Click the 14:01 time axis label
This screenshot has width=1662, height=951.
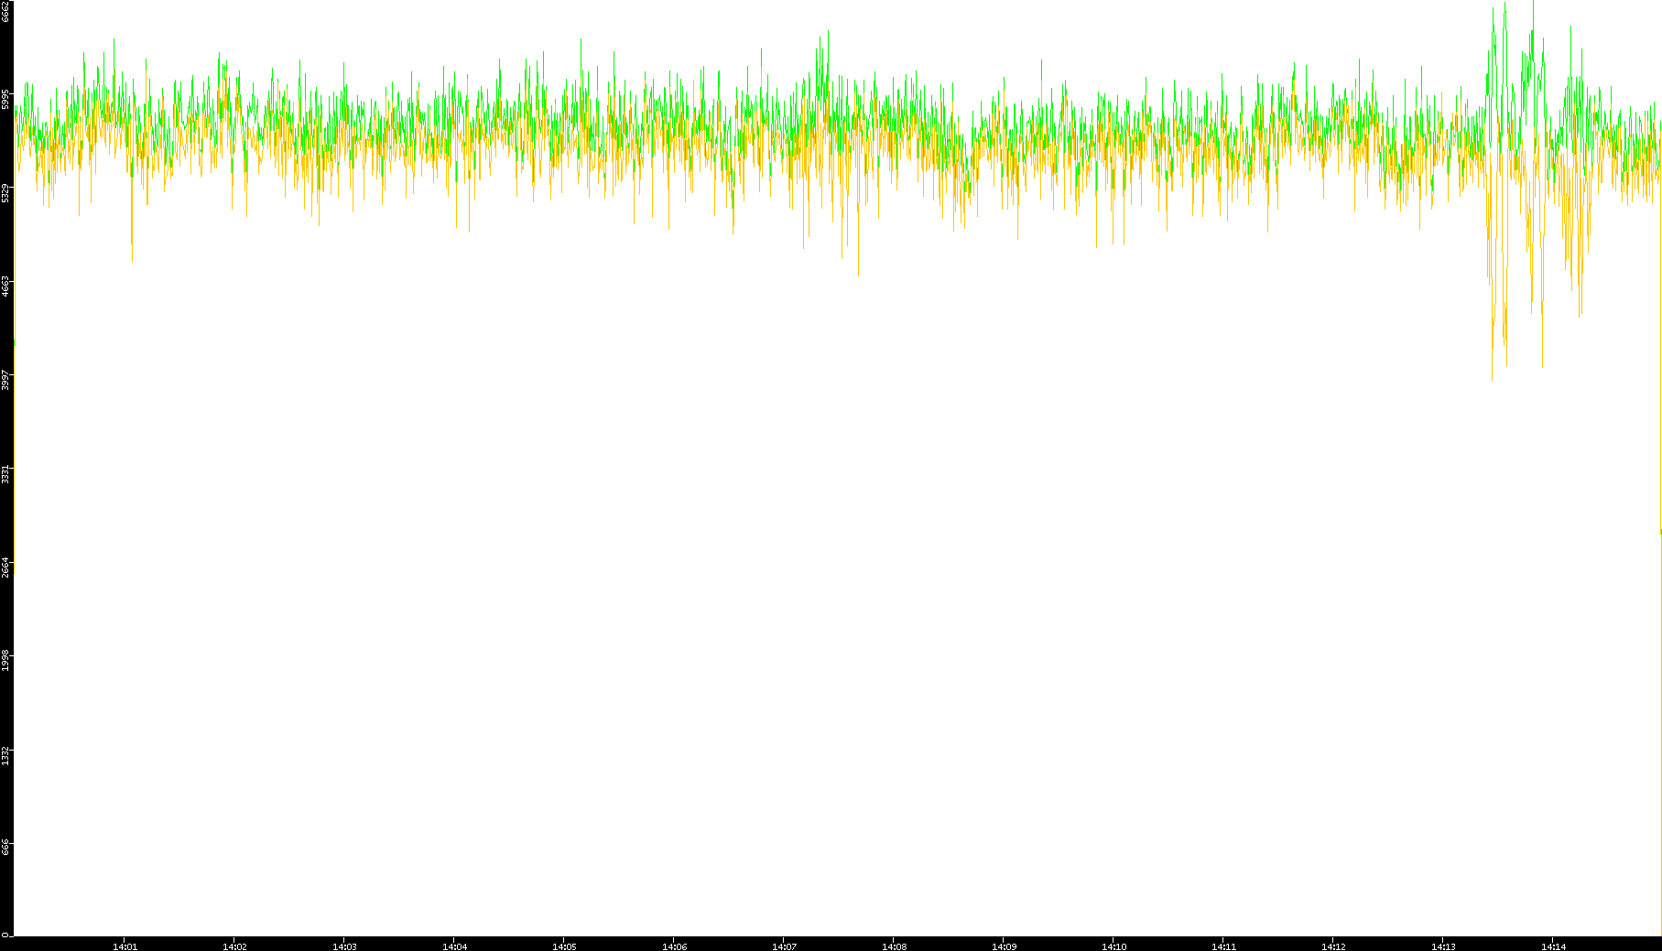pyautogui.click(x=125, y=946)
